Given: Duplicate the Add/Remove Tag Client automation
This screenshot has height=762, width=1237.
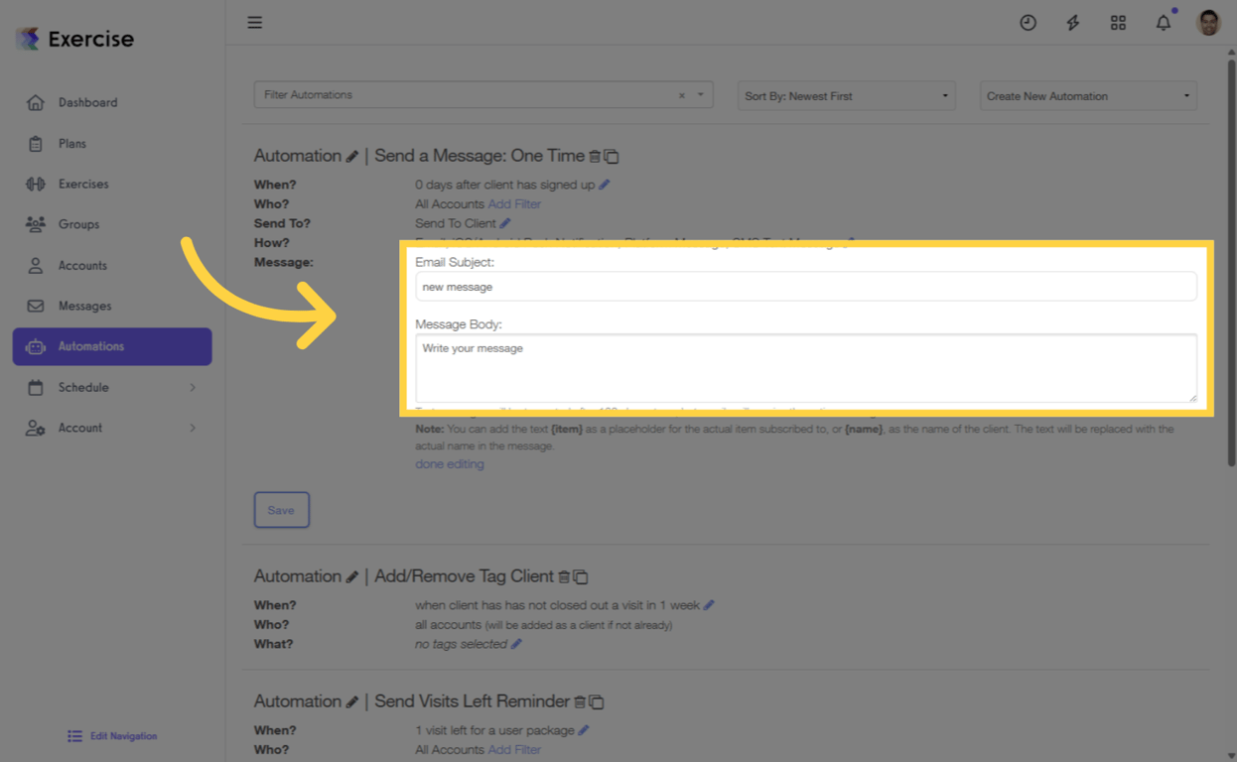Looking at the screenshot, I should 581,577.
